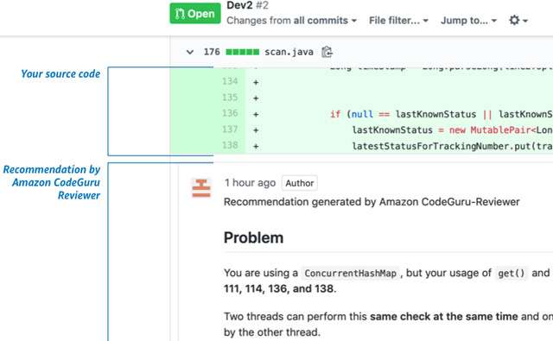The width and height of the screenshot is (553, 341).
Task: Click the scan.java file name
Action: click(x=289, y=52)
